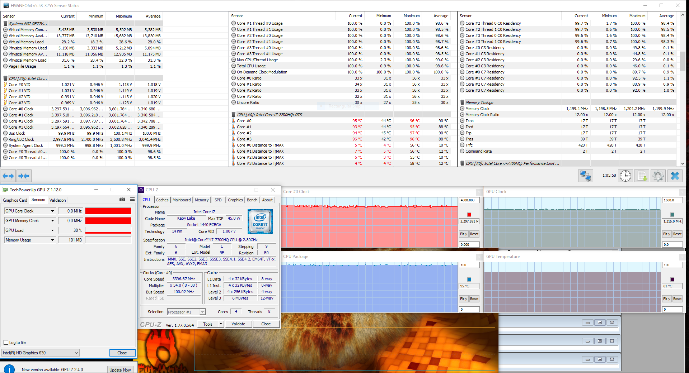Click the double blue expand-columns arrows button
The image size is (689, 373).
pyautogui.click(x=8, y=176)
